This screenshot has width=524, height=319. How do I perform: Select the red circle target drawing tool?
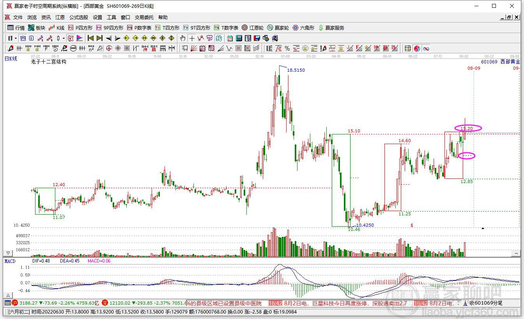[109, 48]
